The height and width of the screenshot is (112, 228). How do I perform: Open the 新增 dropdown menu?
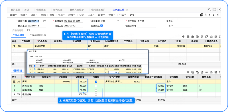(13, 15)
